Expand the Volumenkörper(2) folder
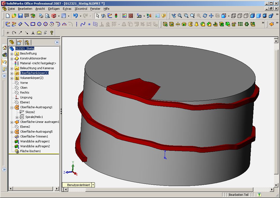This screenshot has height=198, width=280. [x=12, y=78]
